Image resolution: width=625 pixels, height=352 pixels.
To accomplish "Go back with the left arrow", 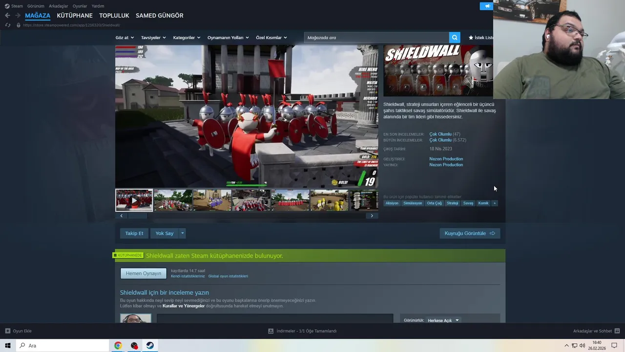I will [7, 16].
